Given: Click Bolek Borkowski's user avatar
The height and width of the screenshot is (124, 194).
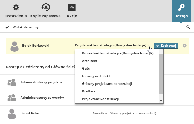Looking at the screenshot, I should coord(15,46).
